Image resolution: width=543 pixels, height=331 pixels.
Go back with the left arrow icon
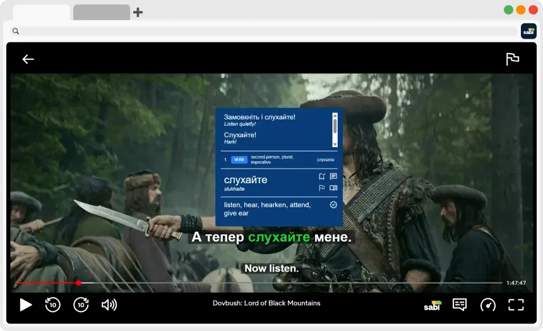[28, 59]
